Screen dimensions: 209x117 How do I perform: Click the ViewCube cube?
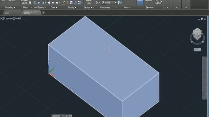tap(197, 34)
